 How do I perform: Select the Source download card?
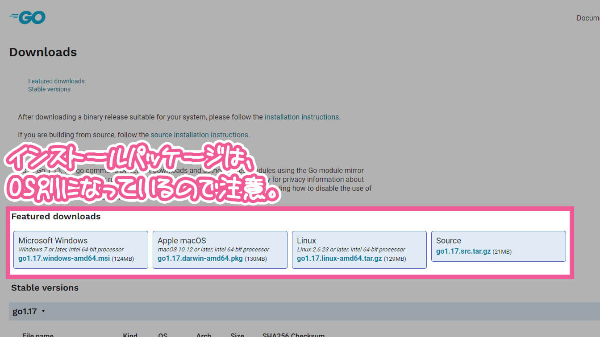(x=499, y=246)
